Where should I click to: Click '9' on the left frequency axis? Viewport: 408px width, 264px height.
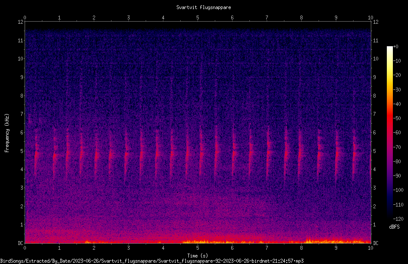(x=22, y=77)
